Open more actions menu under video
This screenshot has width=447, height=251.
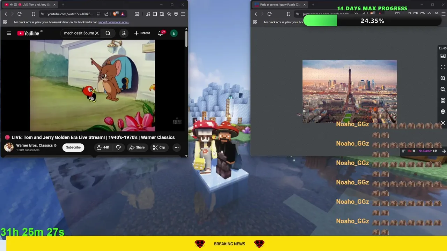pos(177,147)
